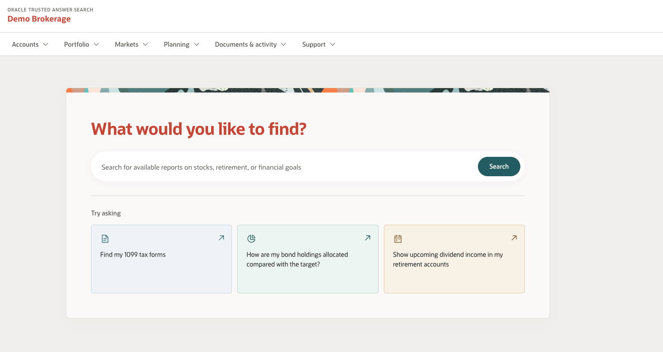Expand the Markets menu chevron
This screenshot has width=663, height=352.
145,44
